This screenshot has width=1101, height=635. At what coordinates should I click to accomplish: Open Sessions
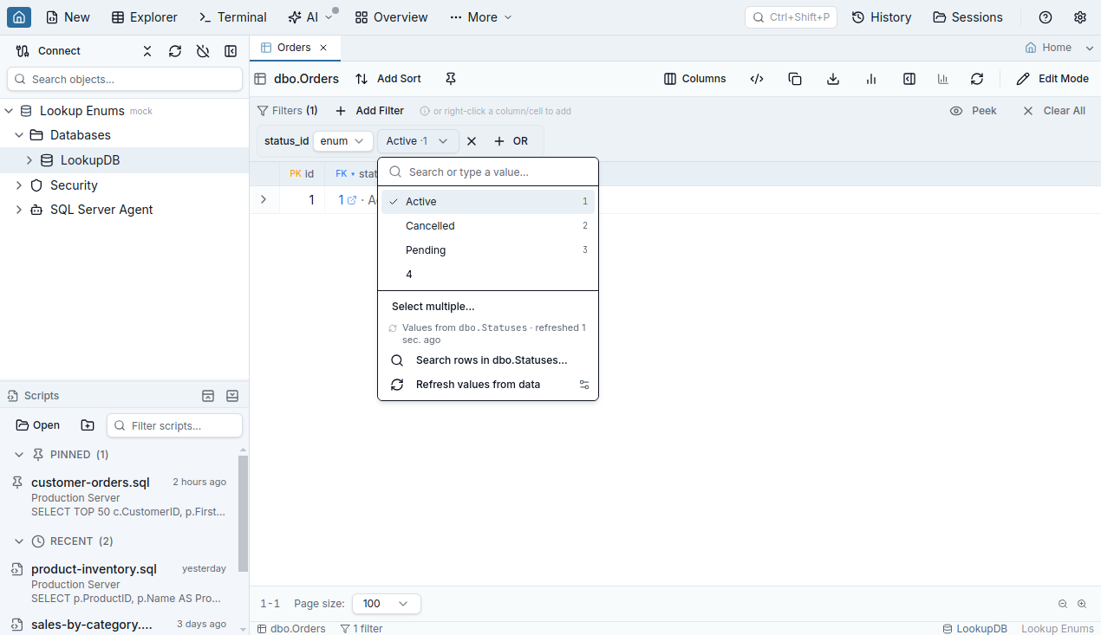[x=967, y=17]
